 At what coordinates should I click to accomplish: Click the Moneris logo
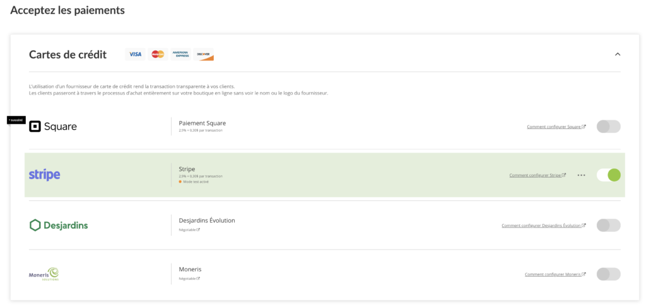click(44, 274)
